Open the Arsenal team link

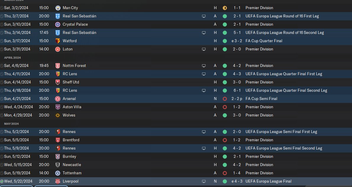[69, 99]
